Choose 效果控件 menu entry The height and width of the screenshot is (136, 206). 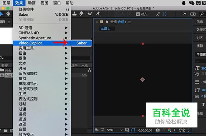pos(42,10)
